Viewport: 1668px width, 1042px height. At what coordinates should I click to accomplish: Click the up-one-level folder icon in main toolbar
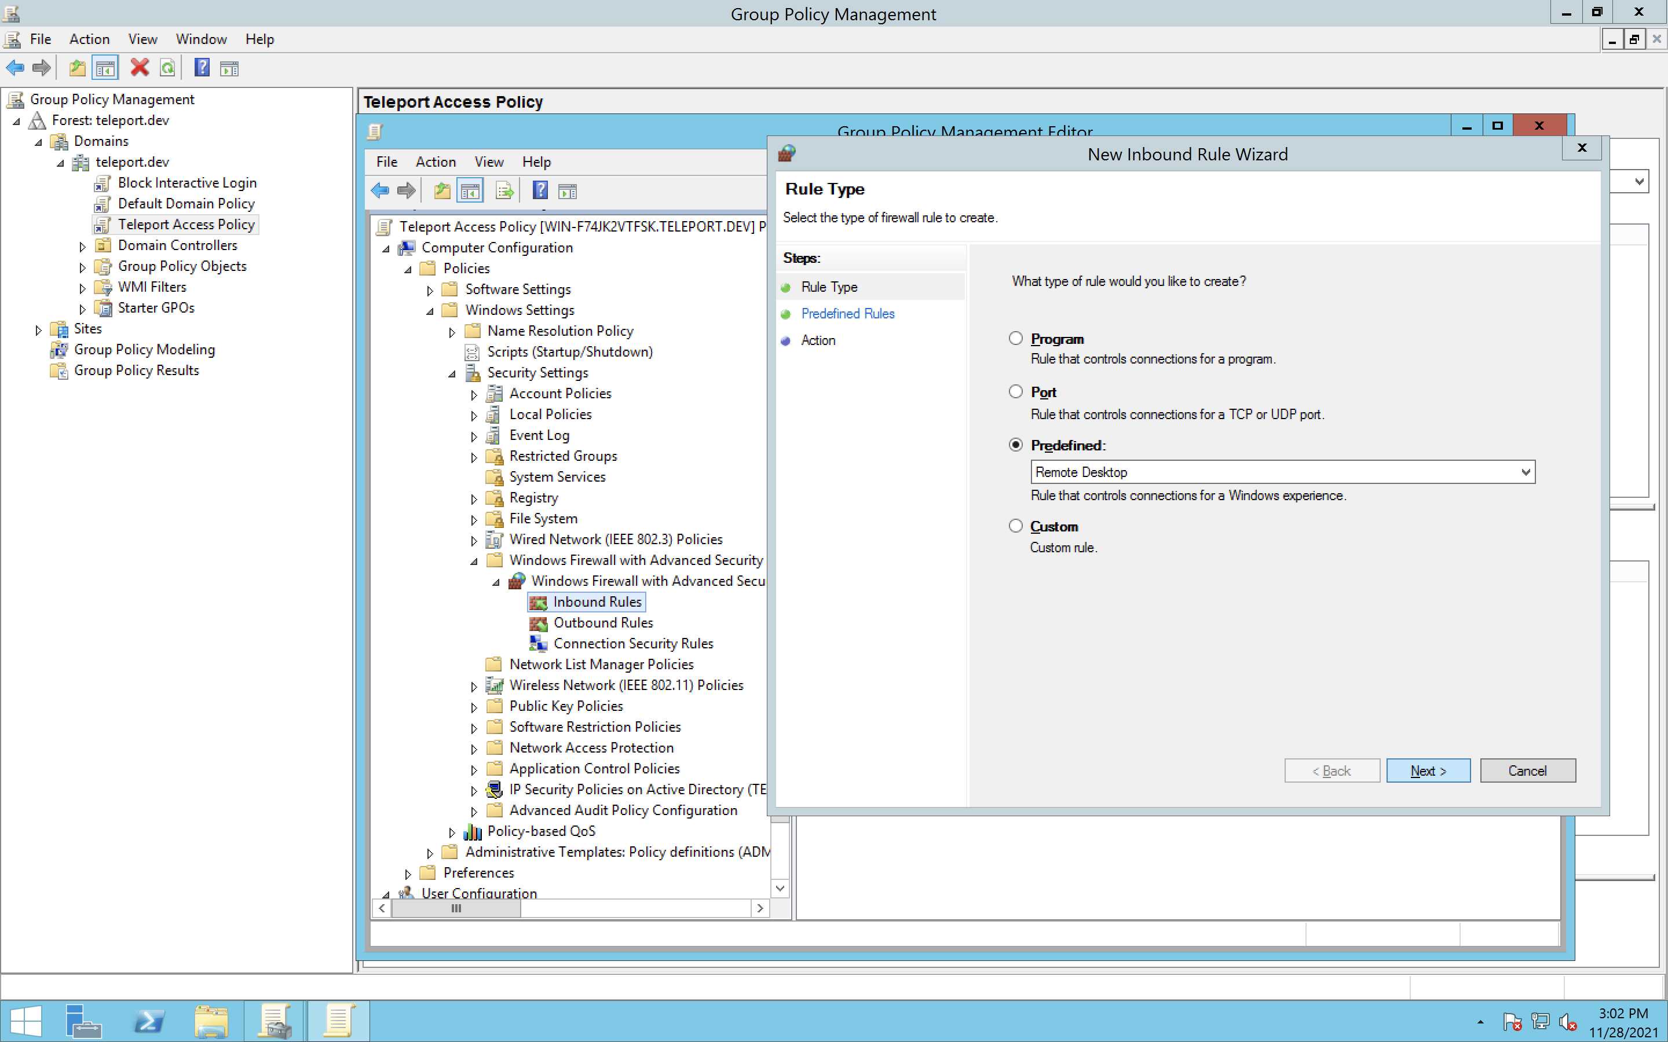tap(77, 68)
